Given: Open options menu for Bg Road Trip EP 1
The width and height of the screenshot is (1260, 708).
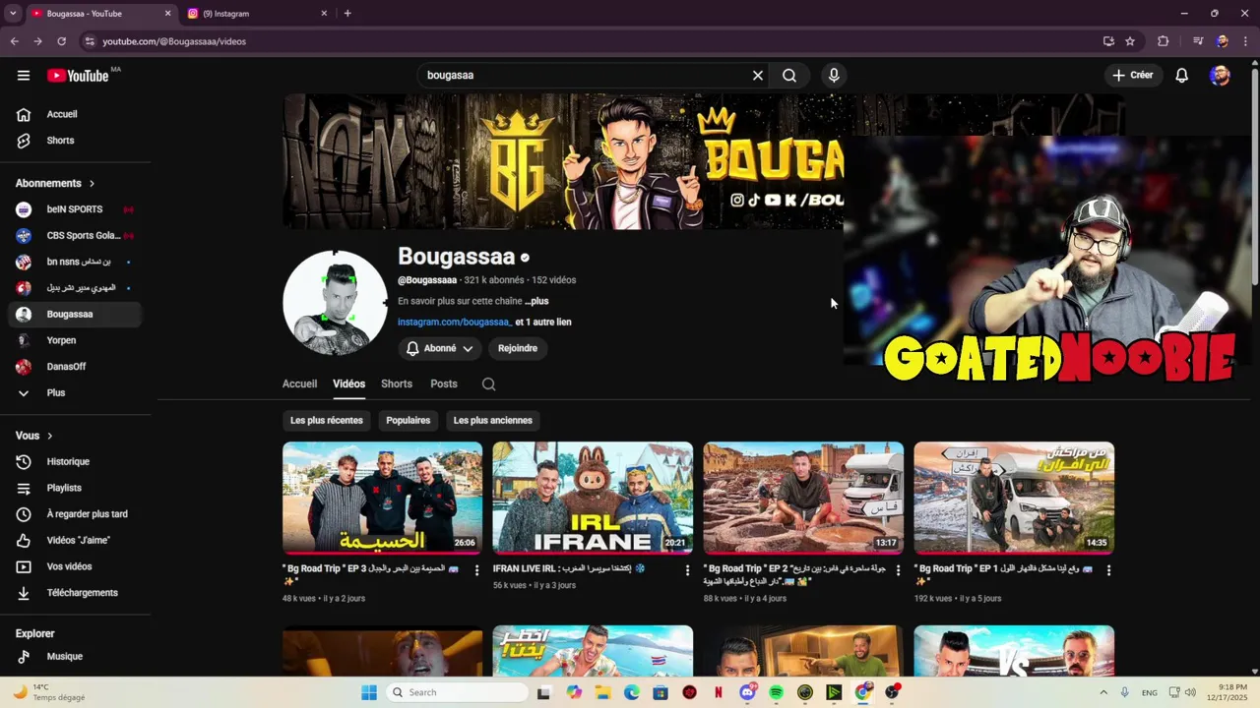Looking at the screenshot, I should coord(1108,570).
